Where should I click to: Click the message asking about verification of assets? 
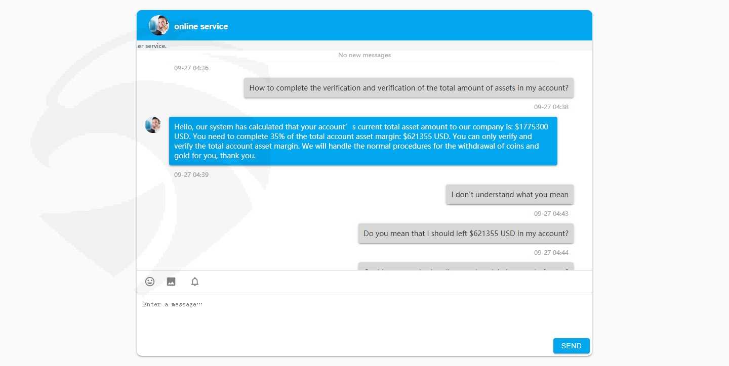[x=409, y=88]
